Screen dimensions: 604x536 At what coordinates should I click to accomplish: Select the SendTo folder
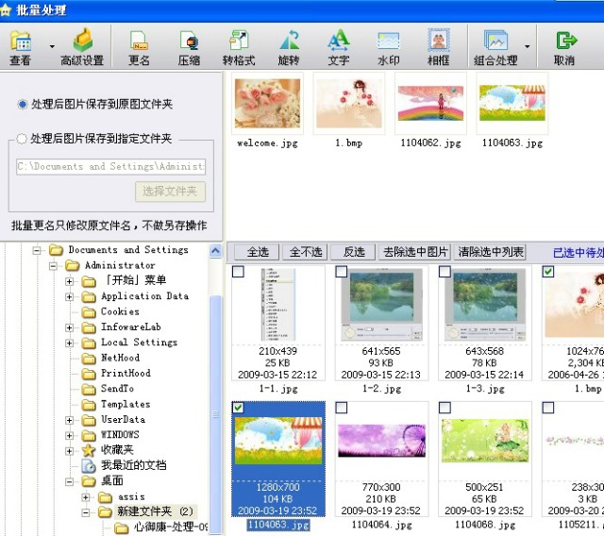pos(117,389)
